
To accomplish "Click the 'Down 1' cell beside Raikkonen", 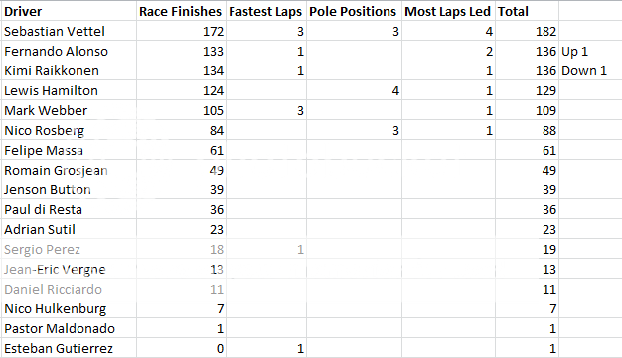I will [590, 70].
